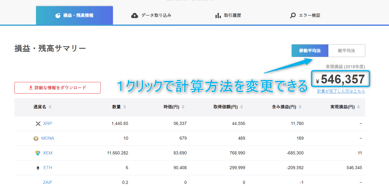Image resolution: width=389 pixels, height=186 pixels.
Task: Click the bar chart icon for 取引履歴
Action: click(218, 15)
